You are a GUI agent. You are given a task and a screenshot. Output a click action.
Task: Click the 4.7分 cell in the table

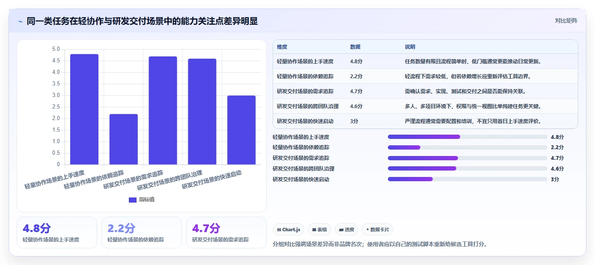pyautogui.click(x=356, y=91)
